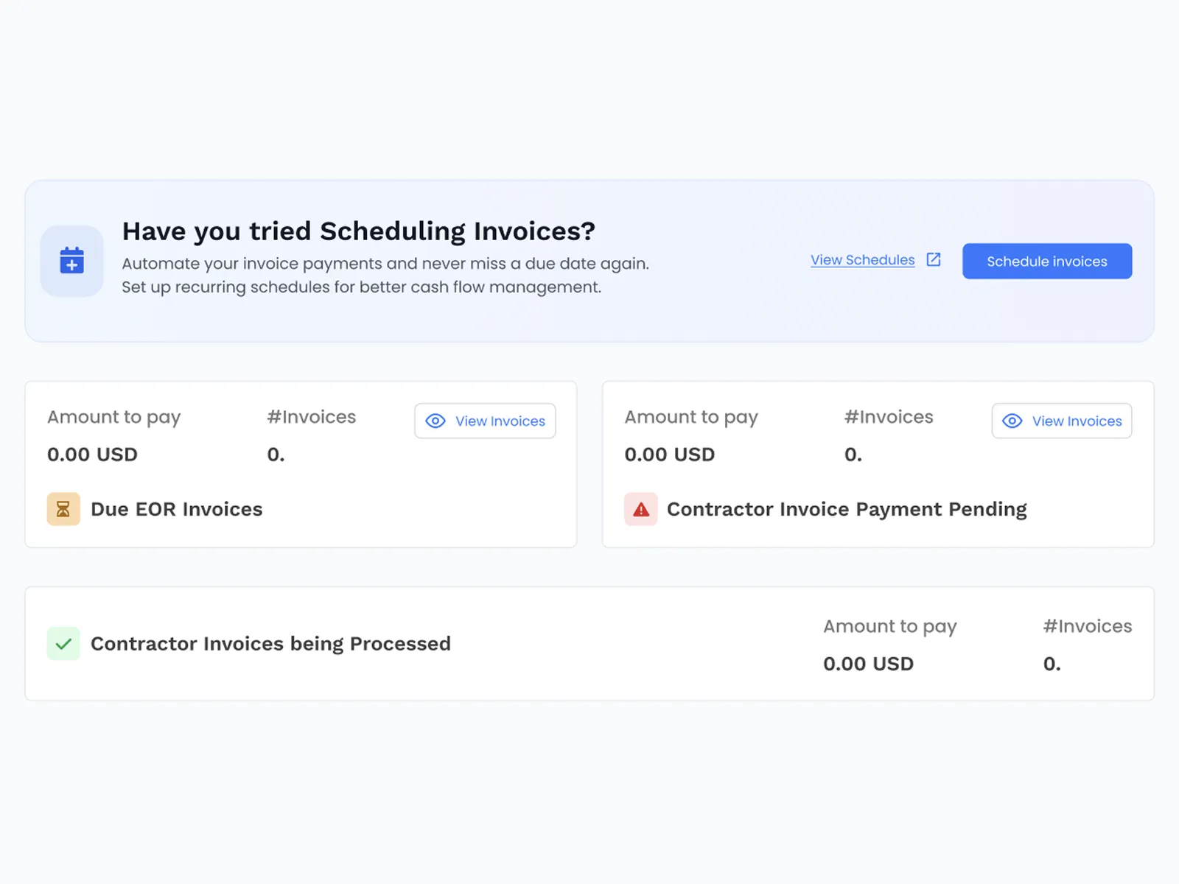Viewport: 1179px width, 884px height.
Task: Click the Have you tried Scheduling Invoices heading
Action: 358,231
